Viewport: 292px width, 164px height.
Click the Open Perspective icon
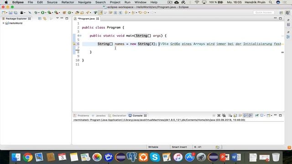(x=281, y=13)
